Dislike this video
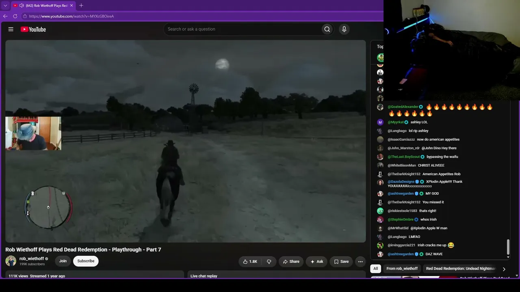 click(x=269, y=262)
